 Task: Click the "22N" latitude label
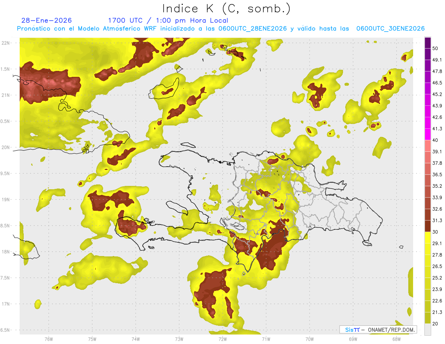(6, 43)
